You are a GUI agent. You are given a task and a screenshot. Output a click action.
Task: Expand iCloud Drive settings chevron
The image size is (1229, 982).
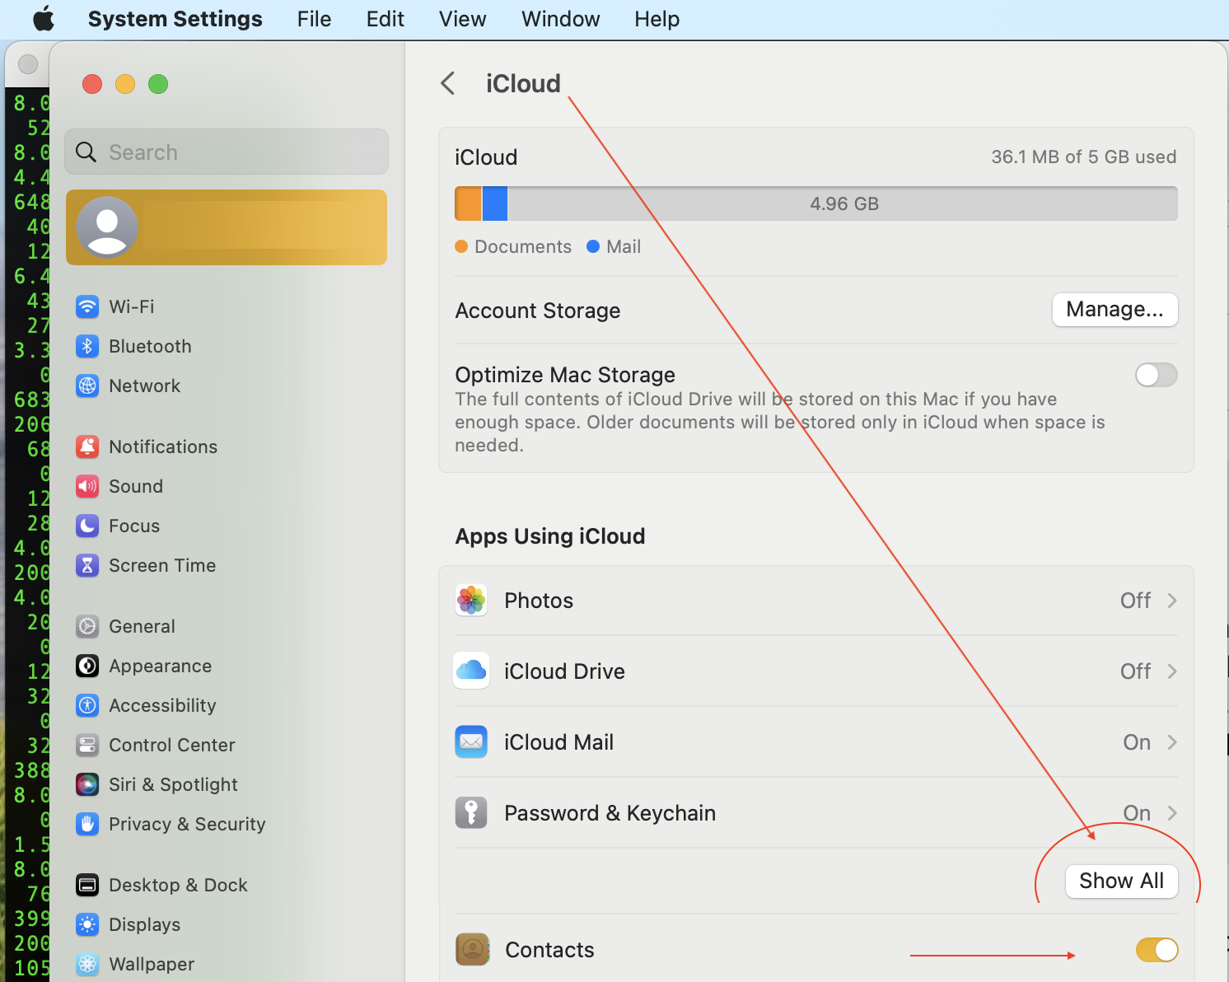pyautogui.click(x=1172, y=671)
